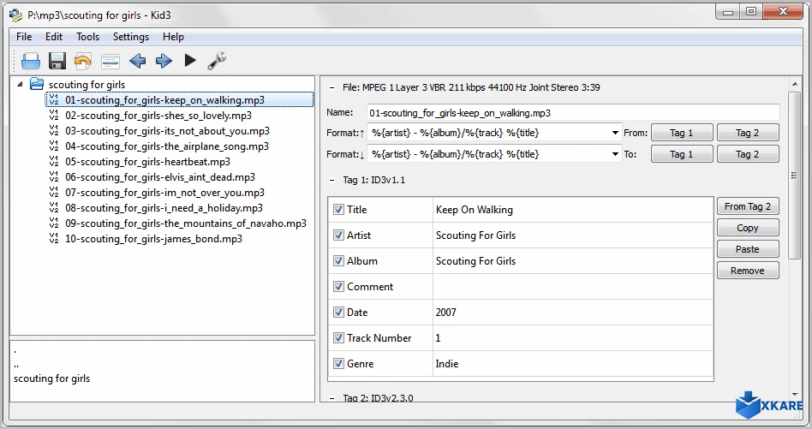
Task: Collapse the Tag 2: ID3v2.3.0 section
Action: (331, 398)
